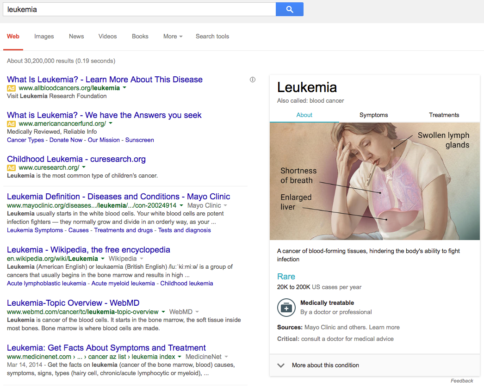Select the About tab in Leukemia panel
The height and width of the screenshot is (389, 484).
coord(304,115)
